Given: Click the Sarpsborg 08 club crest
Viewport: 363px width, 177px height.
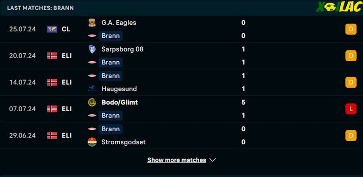Looking at the screenshot, I should (92, 49).
